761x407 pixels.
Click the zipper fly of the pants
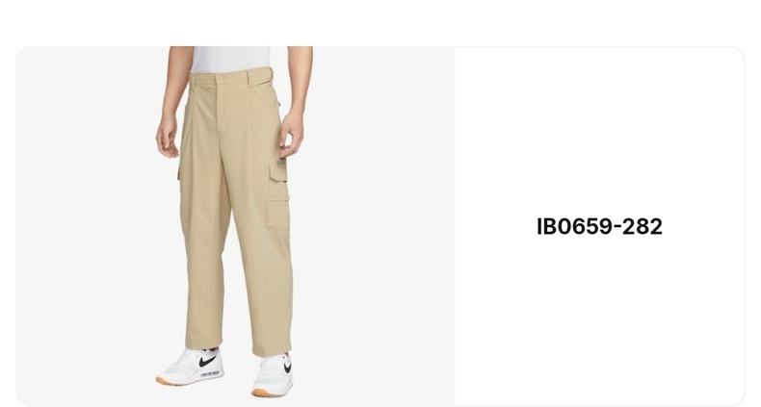tap(222, 111)
